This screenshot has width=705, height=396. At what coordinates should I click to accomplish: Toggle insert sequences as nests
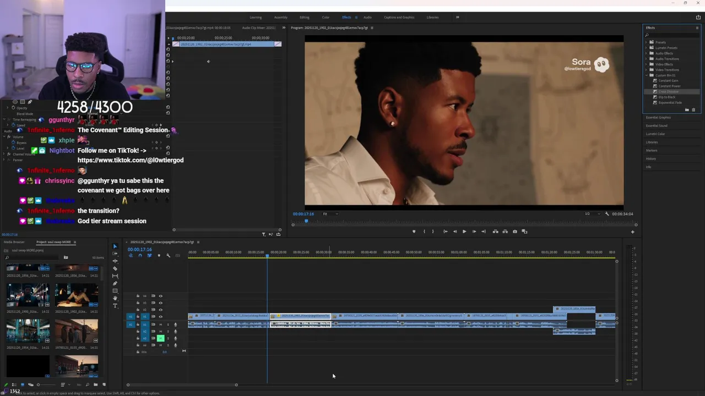(x=131, y=255)
